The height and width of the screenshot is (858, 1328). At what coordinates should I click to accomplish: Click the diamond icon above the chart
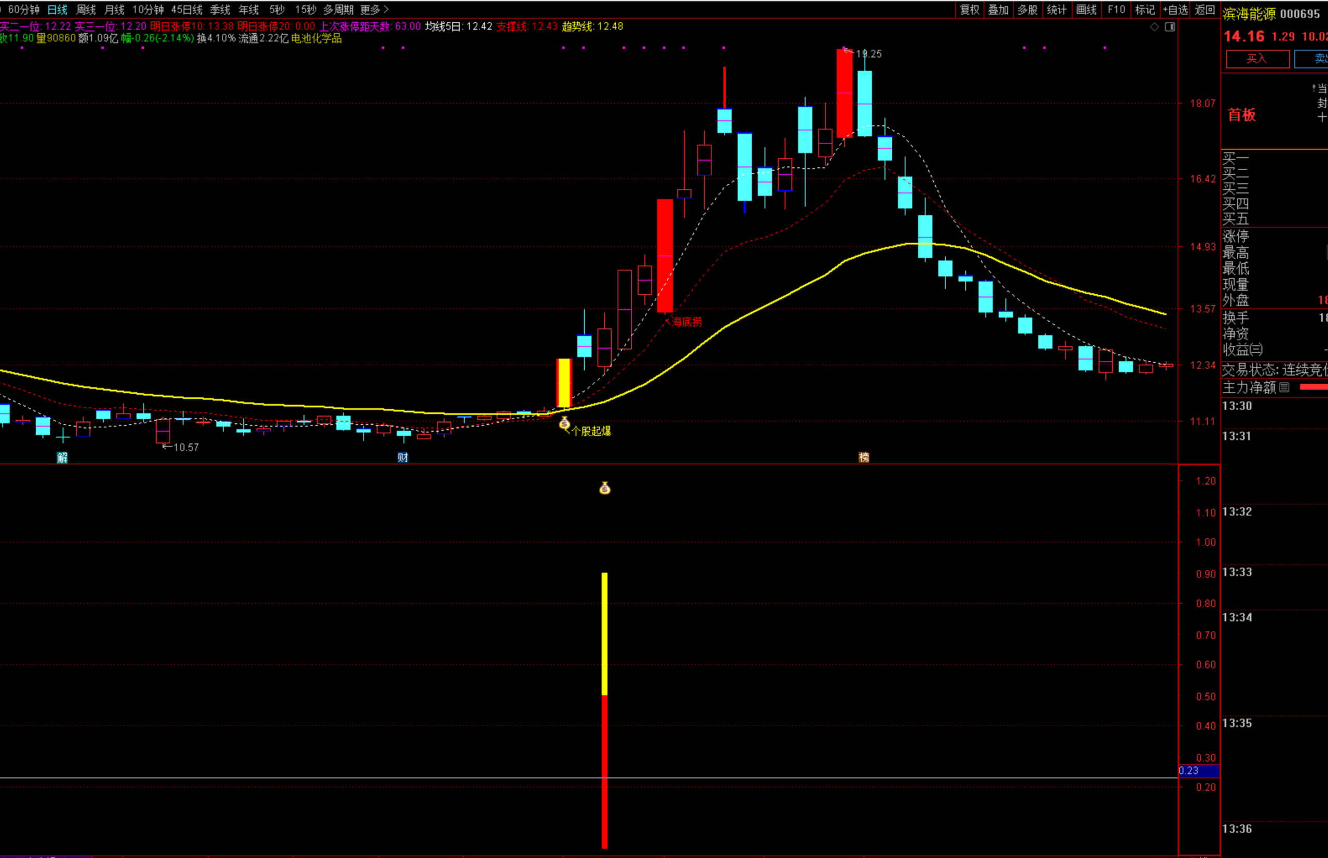click(x=1154, y=27)
